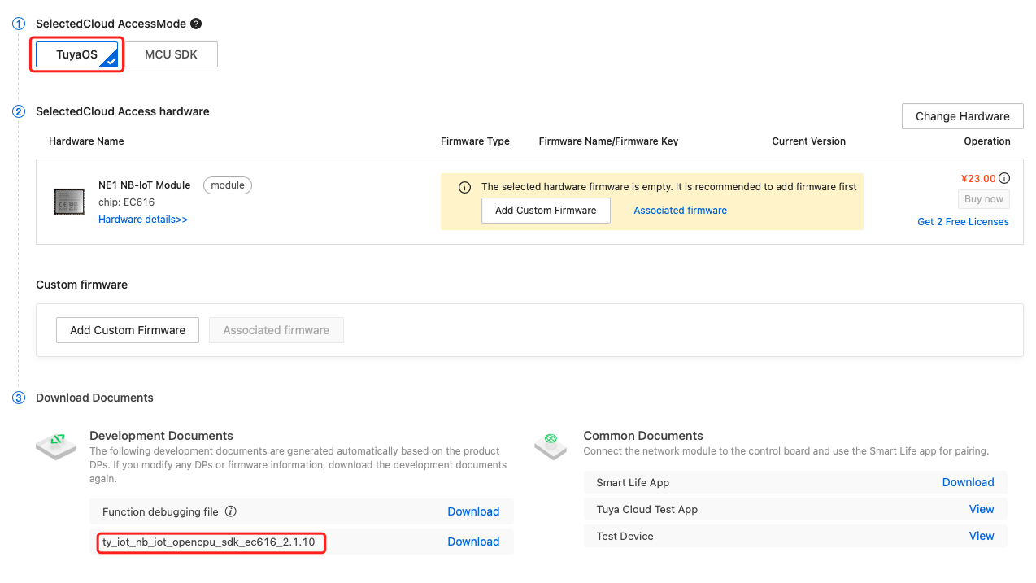Viewport: 1036px width, 583px height.
Task: Click Add Custom Firmware in the yellow notice
Action: tap(546, 211)
